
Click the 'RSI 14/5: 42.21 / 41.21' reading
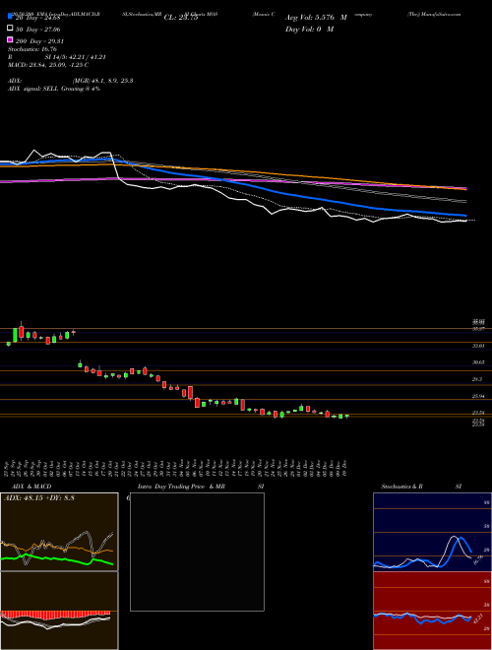[57, 57]
